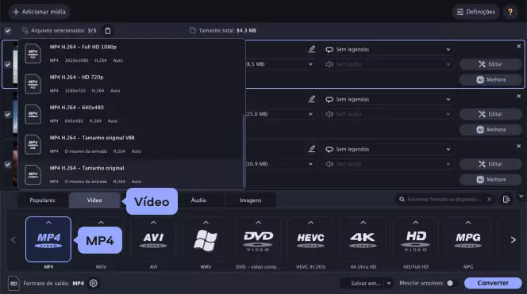Viewport: 527px width, 294px height.
Task: Remove the second file with its X
Action: pyautogui.click(x=518, y=97)
